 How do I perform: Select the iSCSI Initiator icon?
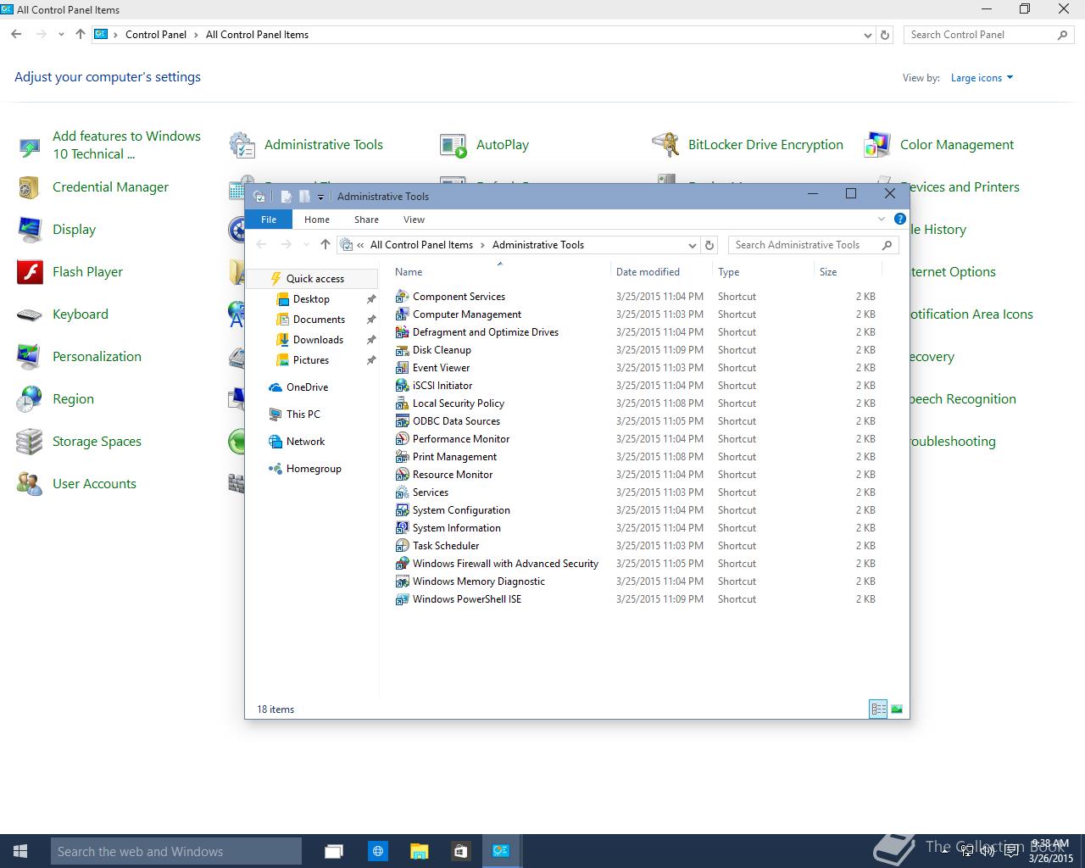click(x=403, y=386)
